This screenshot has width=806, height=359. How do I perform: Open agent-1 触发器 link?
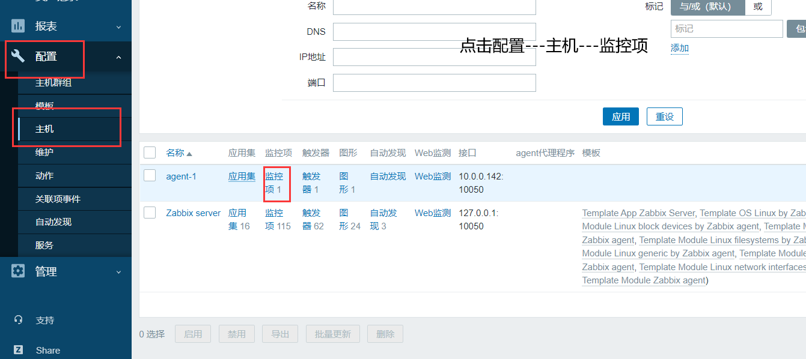coord(311,183)
